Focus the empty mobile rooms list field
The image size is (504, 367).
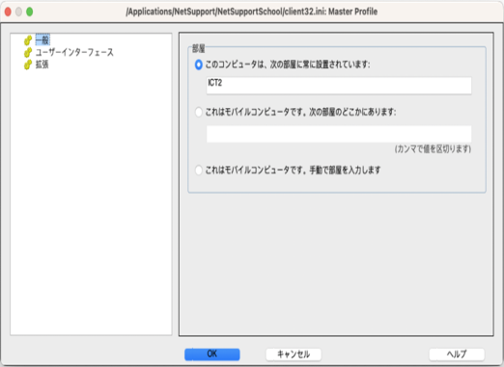pos(339,134)
